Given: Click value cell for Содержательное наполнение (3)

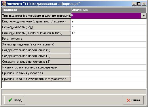Looking at the screenshot, I should coord(109,62).
